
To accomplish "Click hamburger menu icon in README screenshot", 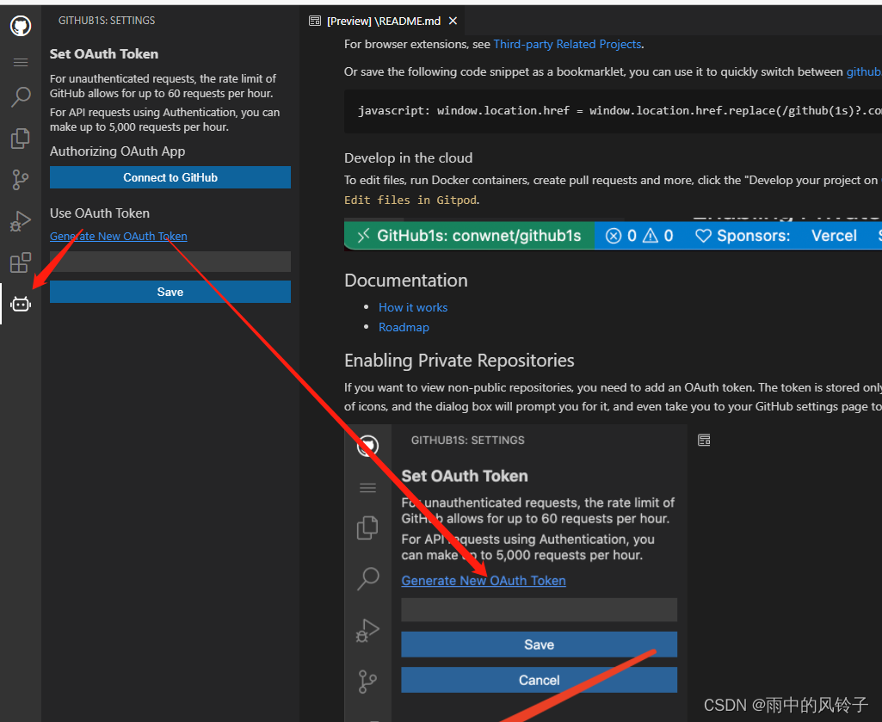I will 367,487.
